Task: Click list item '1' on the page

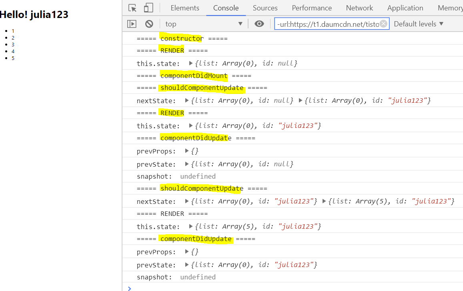Action: point(13,31)
